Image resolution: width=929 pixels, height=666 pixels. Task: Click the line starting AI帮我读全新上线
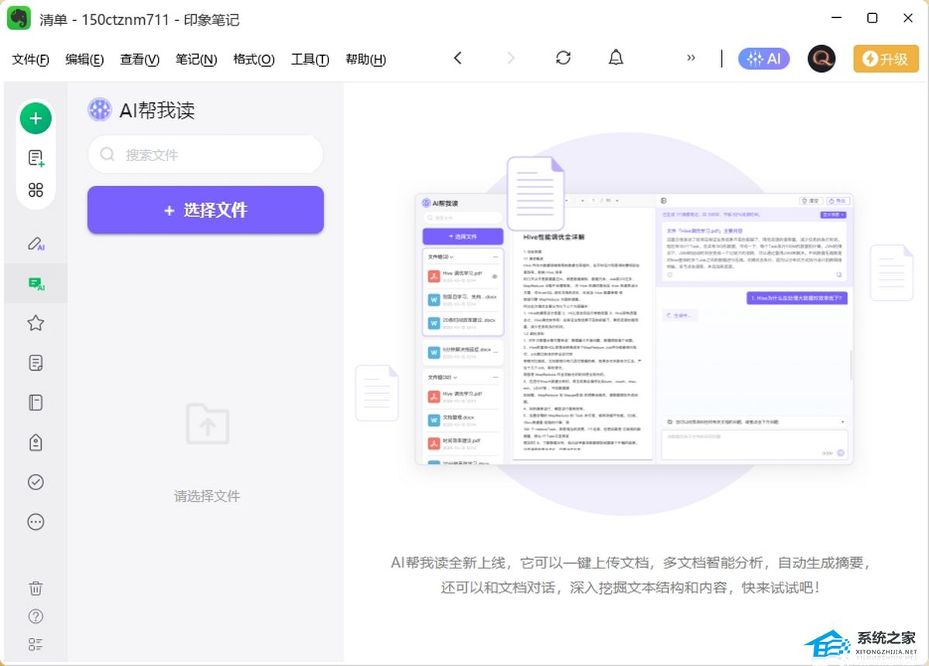click(631, 563)
